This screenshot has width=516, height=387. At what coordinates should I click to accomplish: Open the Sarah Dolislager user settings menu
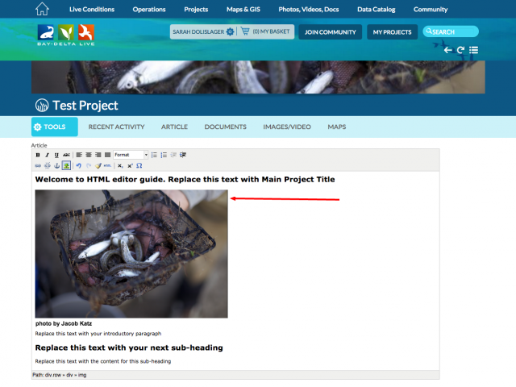(x=203, y=31)
